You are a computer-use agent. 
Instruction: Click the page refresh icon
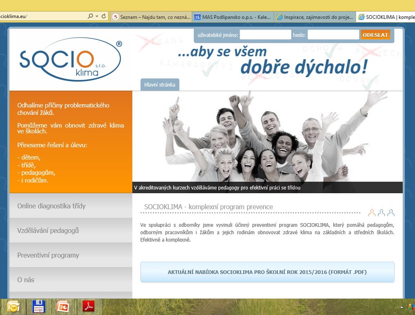[104, 16]
